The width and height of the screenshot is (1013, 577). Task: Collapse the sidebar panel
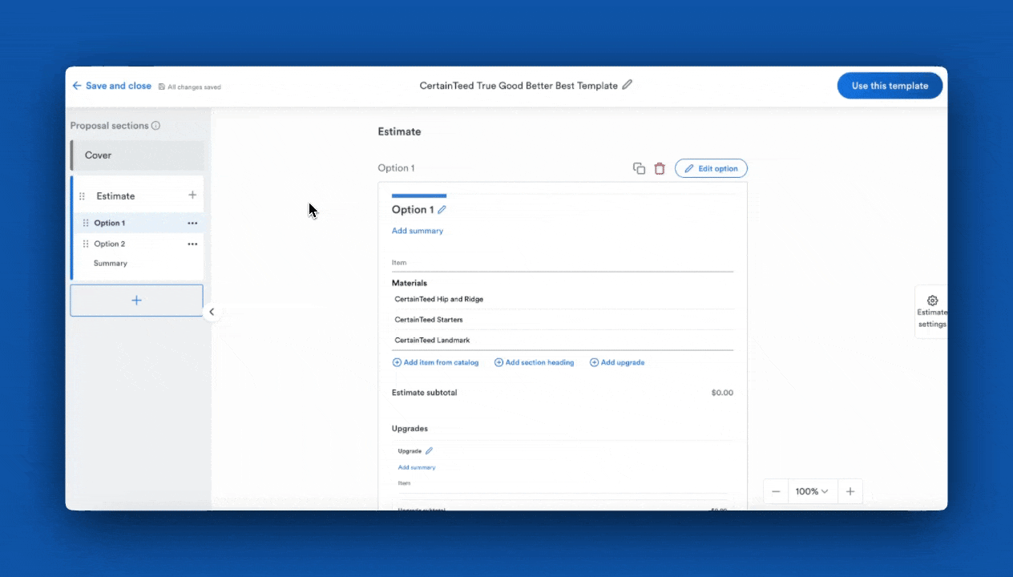[x=212, y=312]
